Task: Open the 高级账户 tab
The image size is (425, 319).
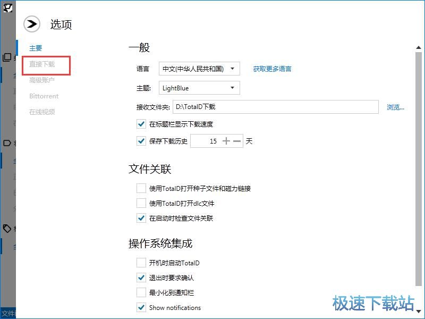Action: click(x=42, y=80)
